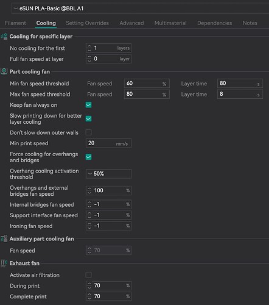269x305 pixels.
Task: Click the Min print speed field
Action: 108,143
